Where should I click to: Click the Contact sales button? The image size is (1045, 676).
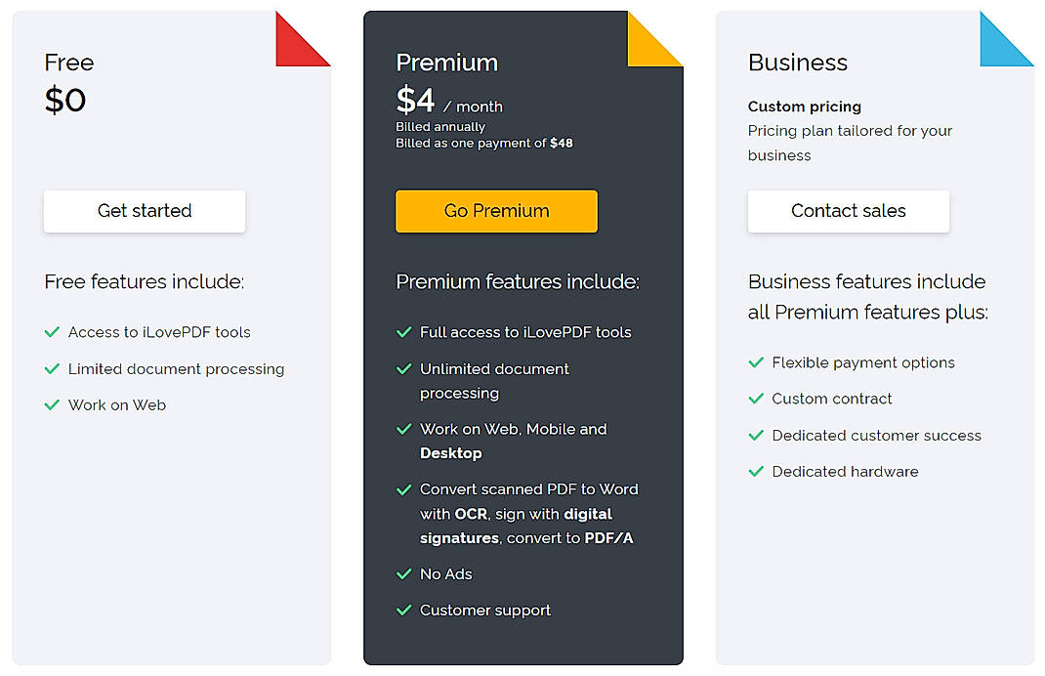(848, 211)
